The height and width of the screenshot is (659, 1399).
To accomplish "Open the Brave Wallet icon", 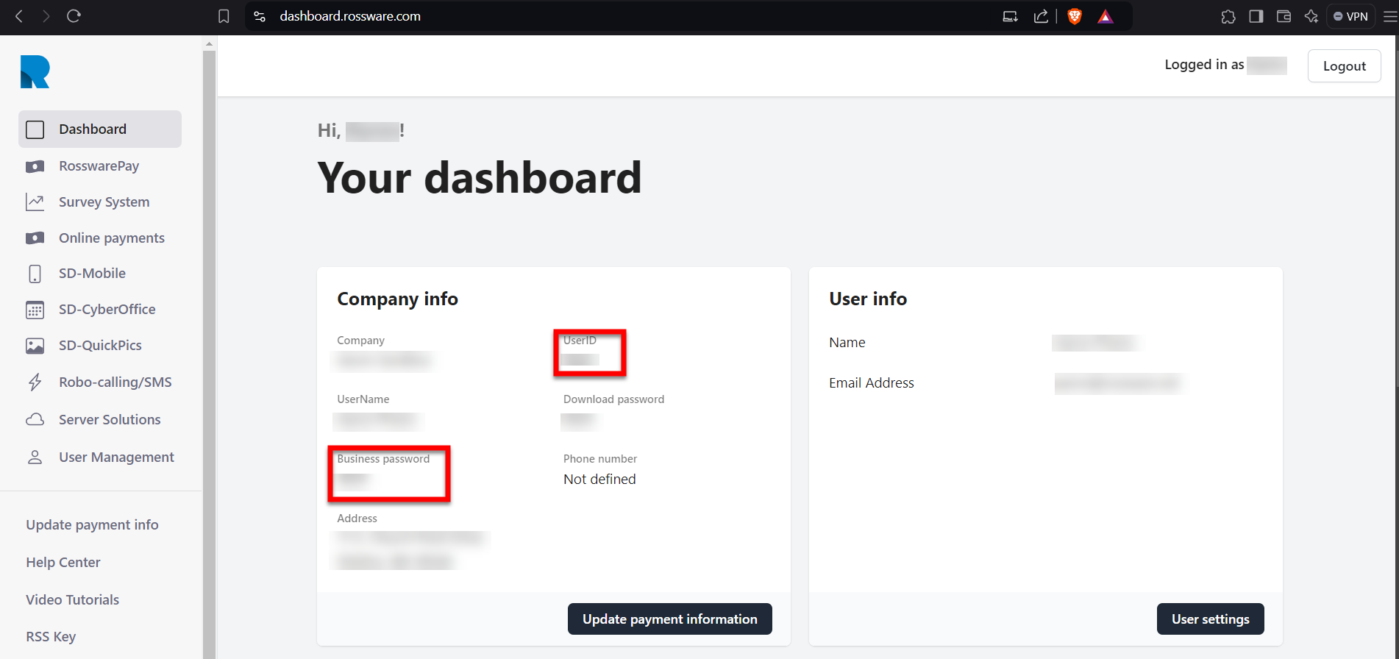I will 1284,16.
